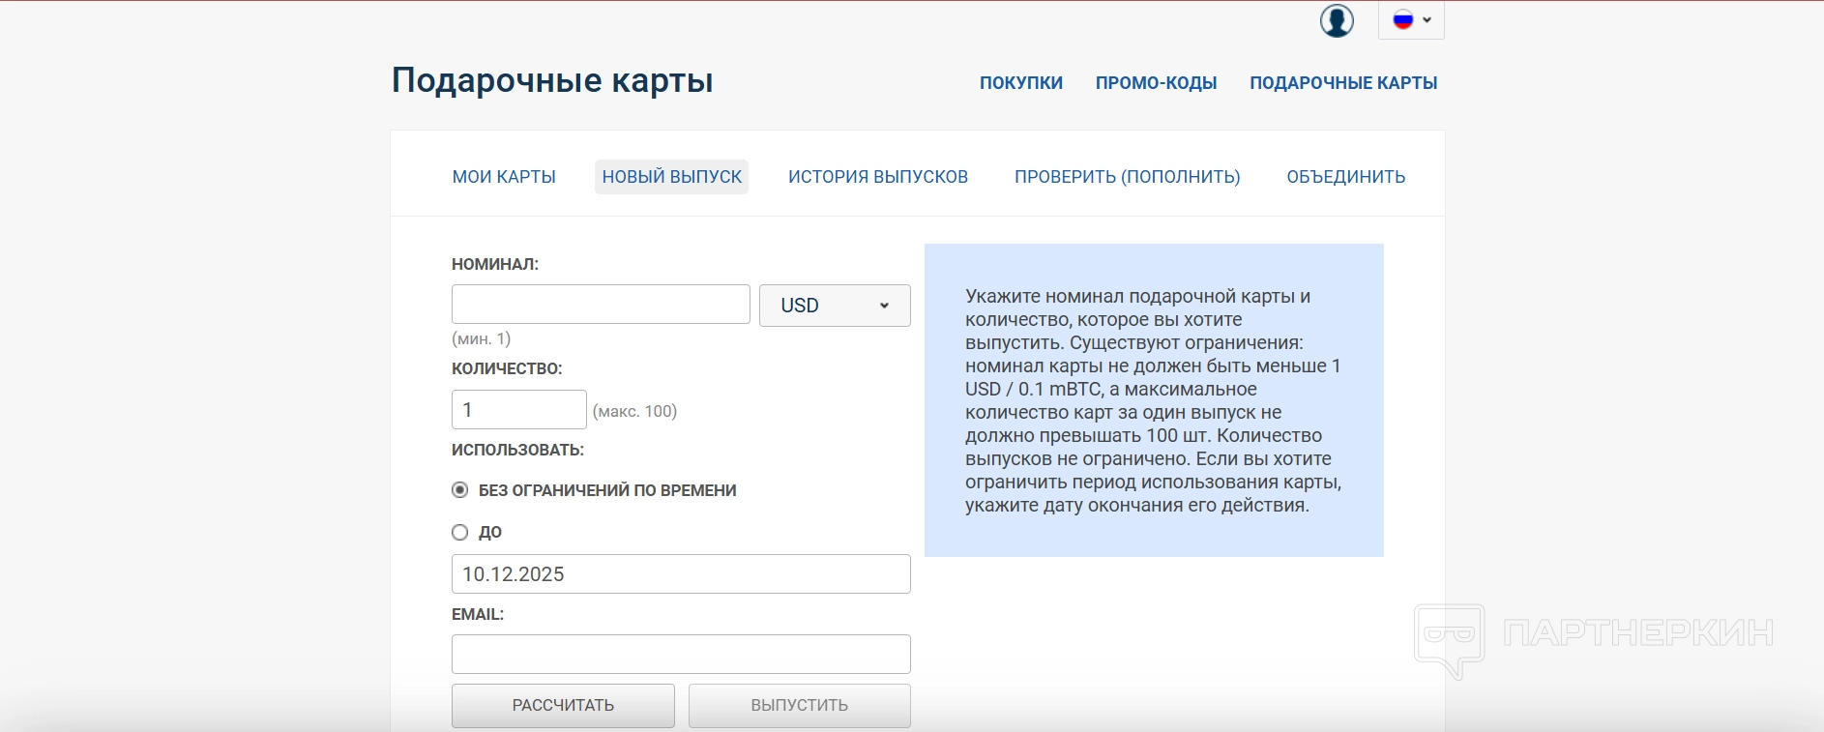Click the expiry date field 10.12.2025
This screenshot has height=732, width=1824.
(681, 574)
